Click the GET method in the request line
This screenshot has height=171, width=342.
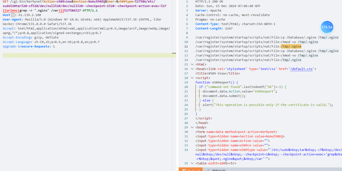pos(5,2)
